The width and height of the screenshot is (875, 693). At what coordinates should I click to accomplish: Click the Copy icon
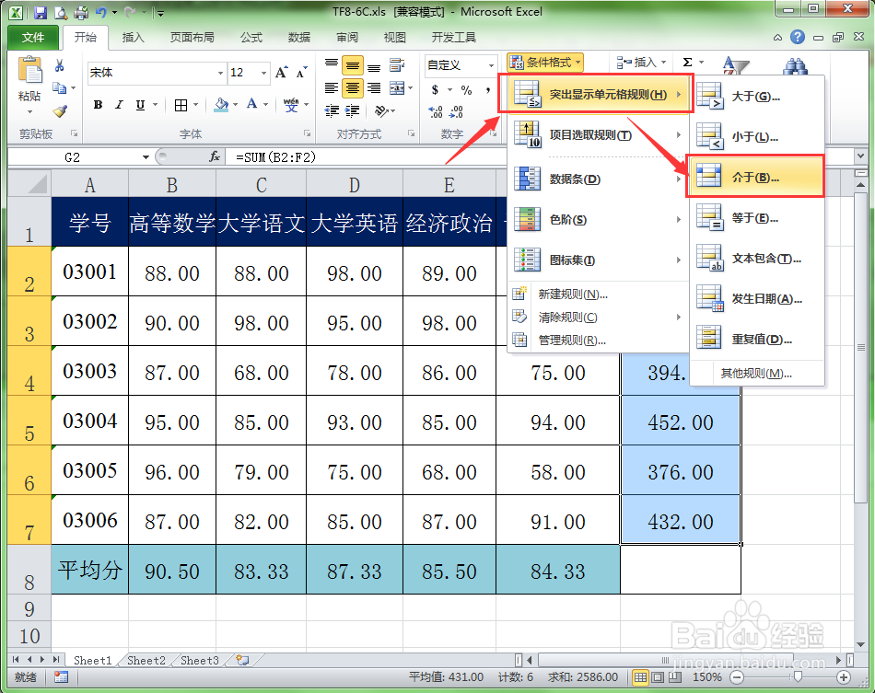click(59, 87)
